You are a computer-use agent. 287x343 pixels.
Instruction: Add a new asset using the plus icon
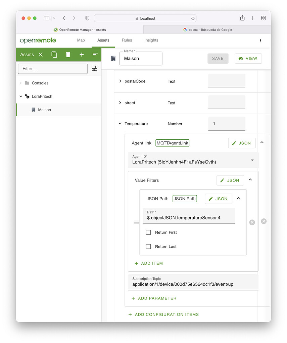[82, 54]
